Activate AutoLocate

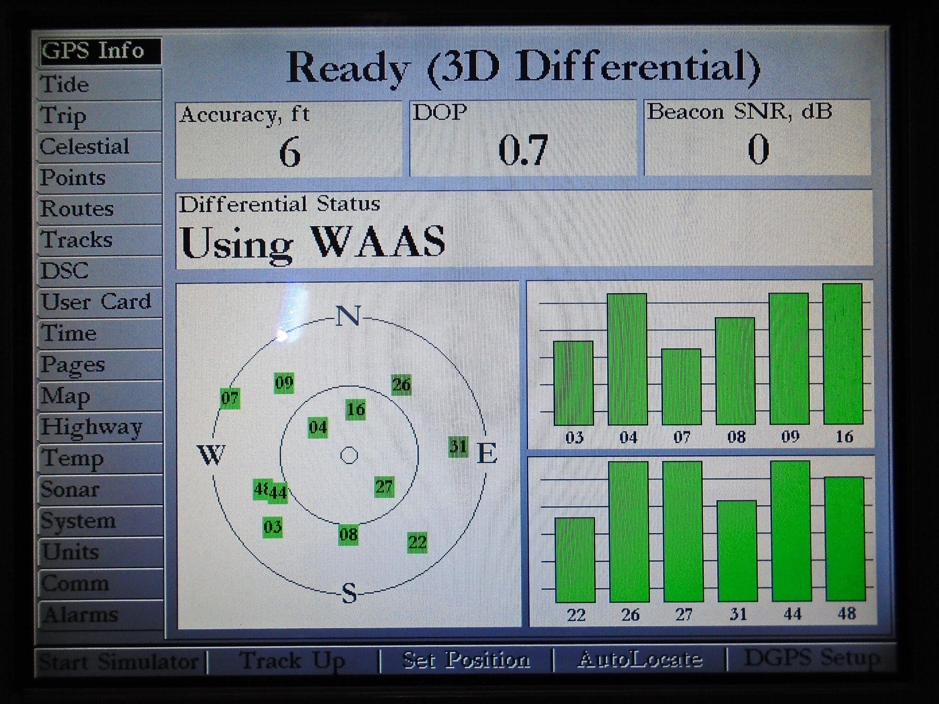coord(640,660)
